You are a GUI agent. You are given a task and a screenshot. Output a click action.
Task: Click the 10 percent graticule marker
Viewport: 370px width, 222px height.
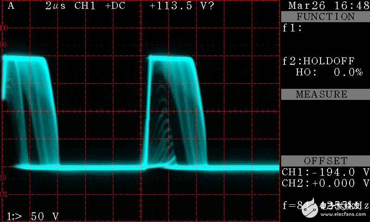tap(3, 178)
